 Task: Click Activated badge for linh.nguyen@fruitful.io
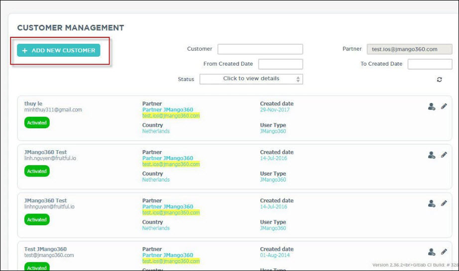[x=37, y=171]
